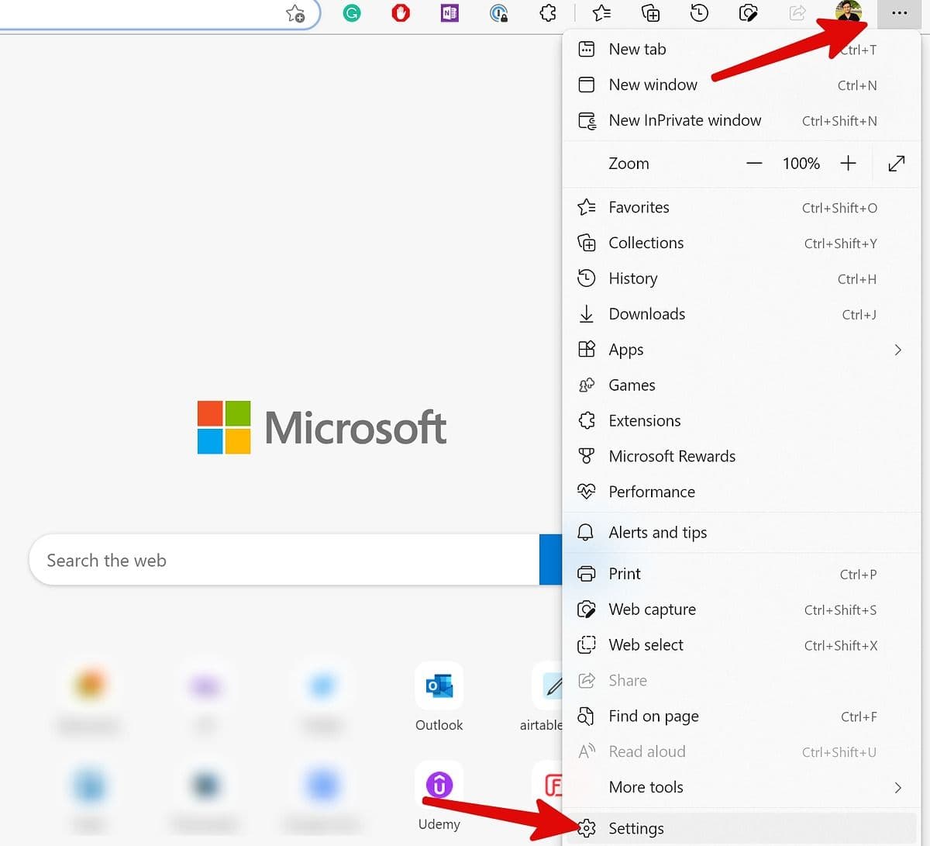
Task: Open the Extensions puzzle-piece toolbar icon
Action: pos(547,13)
